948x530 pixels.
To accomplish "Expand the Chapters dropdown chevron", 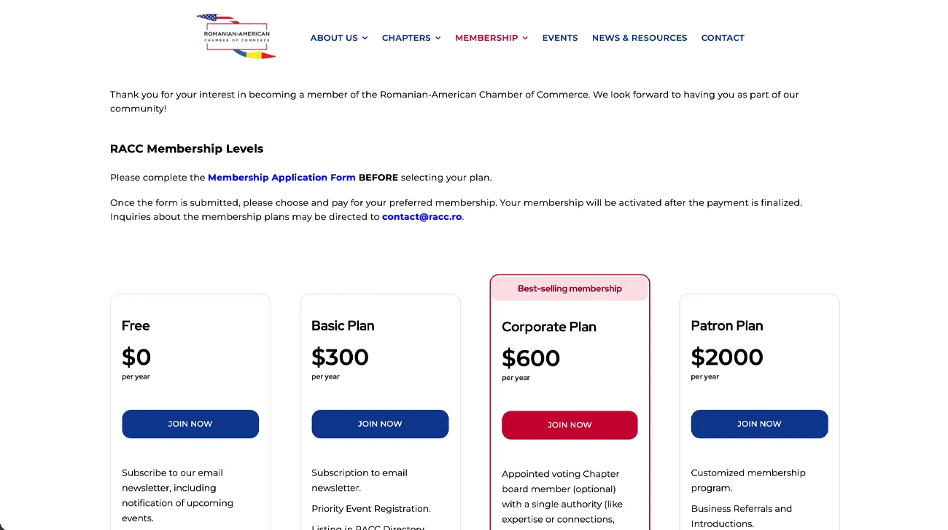I will [438, 38].
